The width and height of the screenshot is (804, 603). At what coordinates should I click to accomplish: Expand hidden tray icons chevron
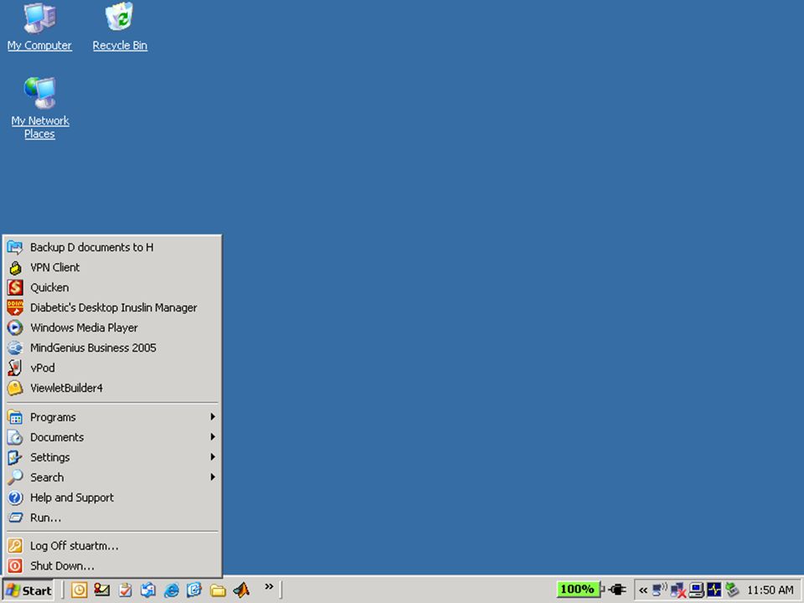[x=643, y=590]
